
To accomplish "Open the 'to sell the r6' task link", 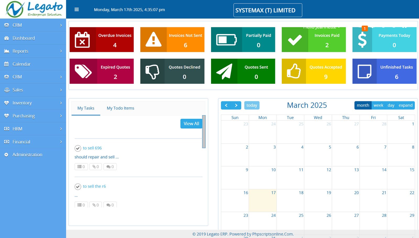I will pyautogui.click(x=94, y=186).
